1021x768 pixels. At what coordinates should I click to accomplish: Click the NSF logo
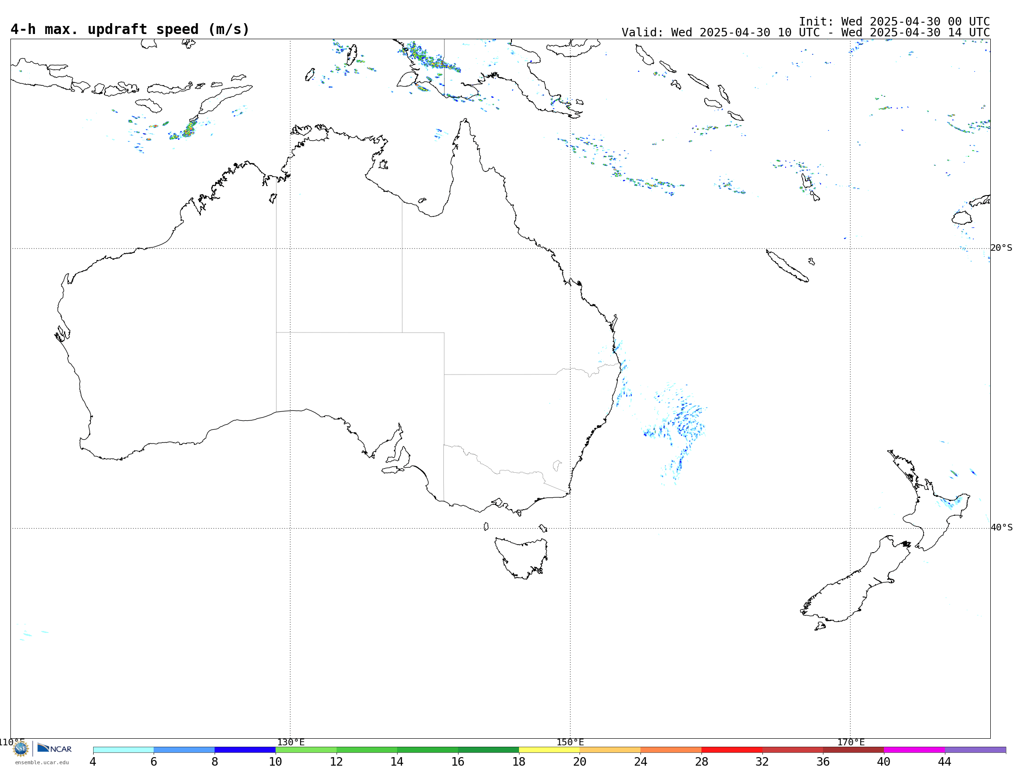tap(21, 749)
